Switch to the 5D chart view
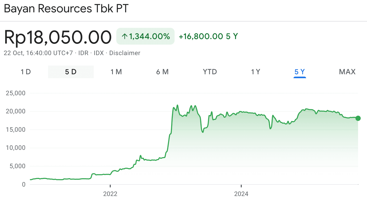Image resolution: width=367 pixels, height=201 pixels. coord(71,72)
